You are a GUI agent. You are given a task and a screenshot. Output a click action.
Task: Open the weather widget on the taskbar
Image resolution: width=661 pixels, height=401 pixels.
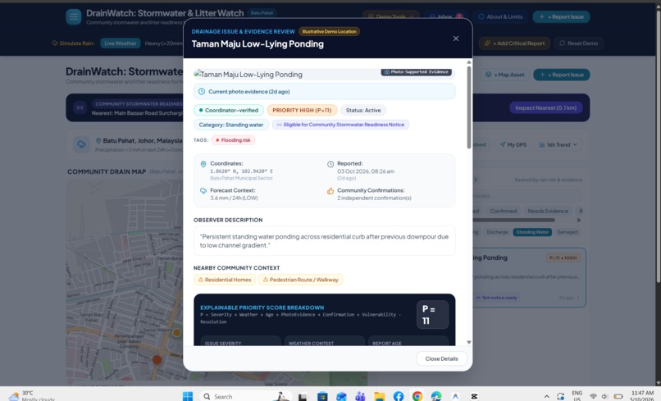pyautogui.click(x=32, y=396)
